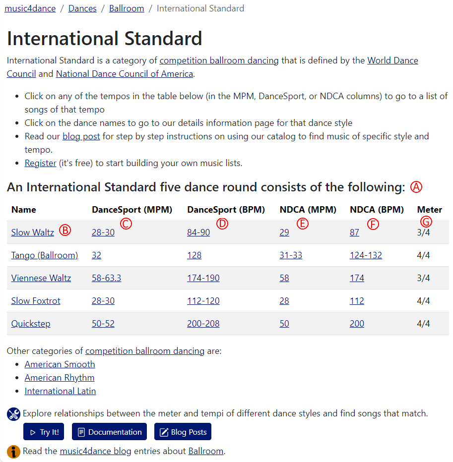This screenshot has height=462, width=453.
Task: Click the wrench-and-screwdriver tools icon
Action: (x=13, y=413)
